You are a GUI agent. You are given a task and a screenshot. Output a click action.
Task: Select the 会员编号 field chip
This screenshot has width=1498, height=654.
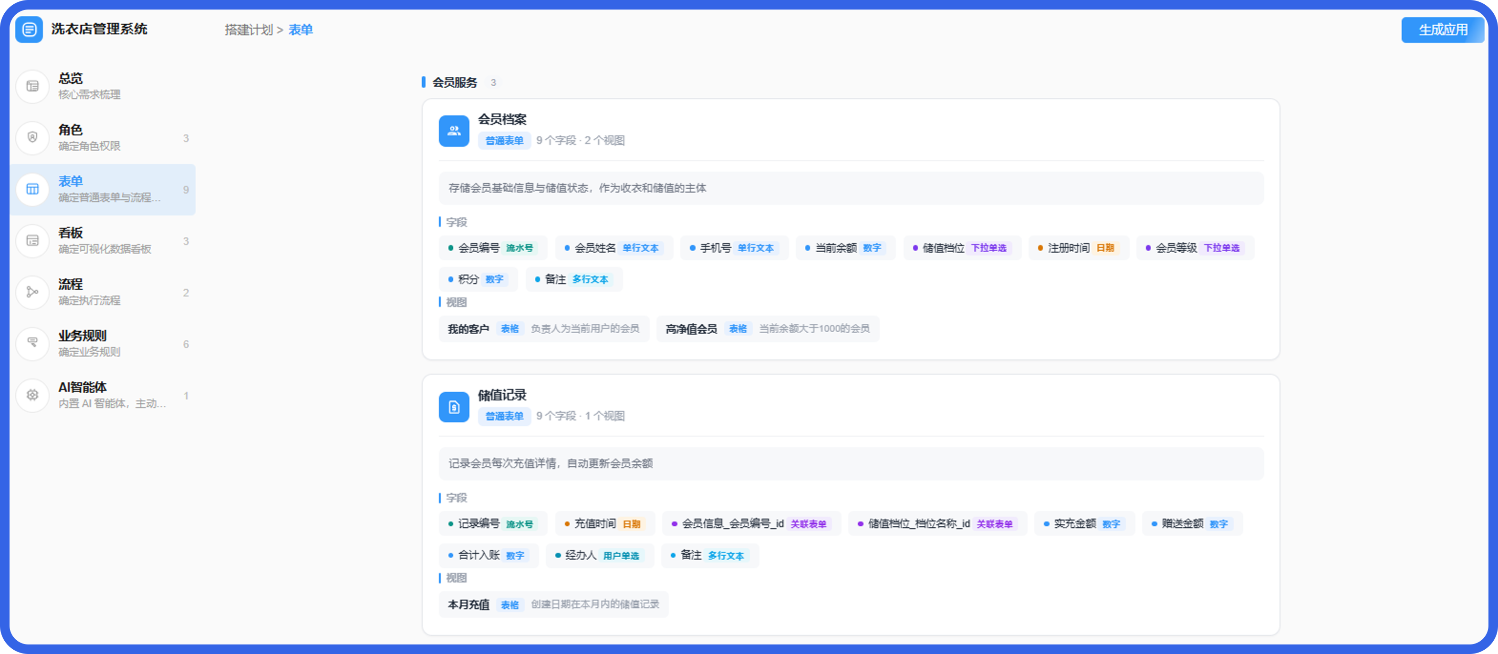(493, 248)
